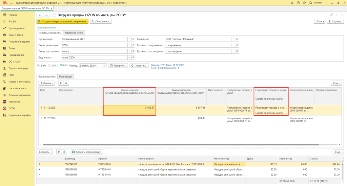Switch to Основные реквизиты tab
This screenshot has height=186, width=347.
pyautogui.click(x=50, y=33)
